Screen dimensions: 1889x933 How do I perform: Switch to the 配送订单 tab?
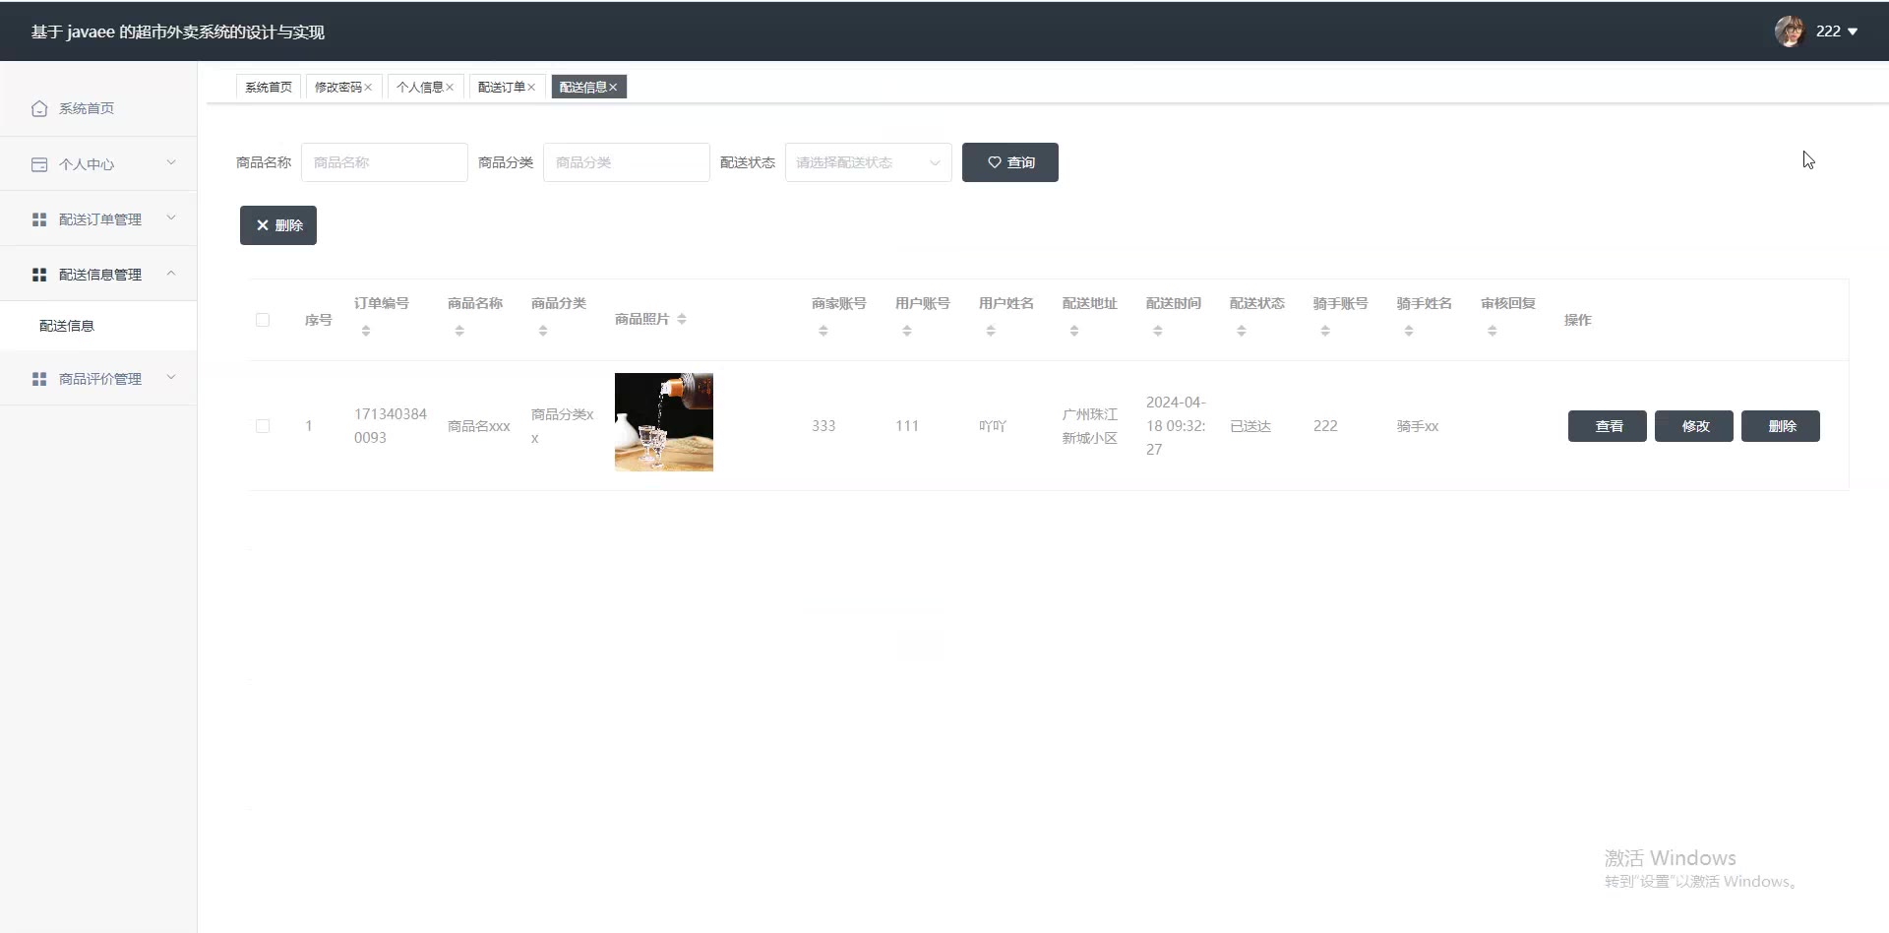(501, 88)
